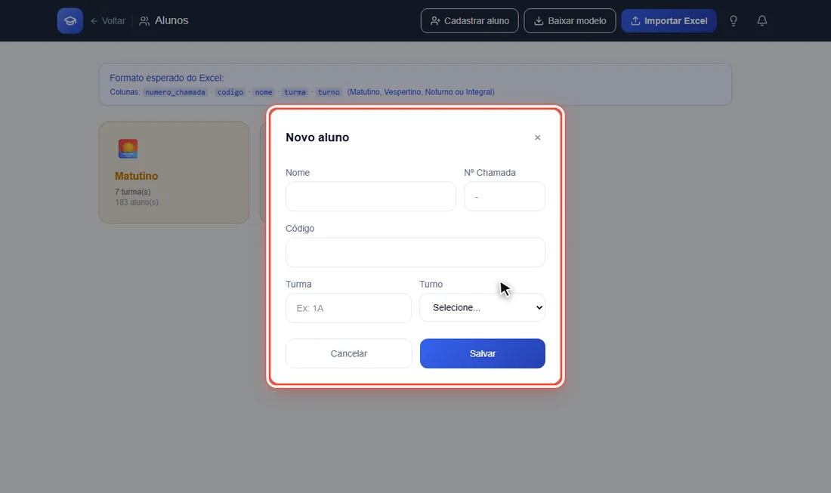
Task: Click the turma column tag
Action: pyautogui.click(x=295, y=92)
